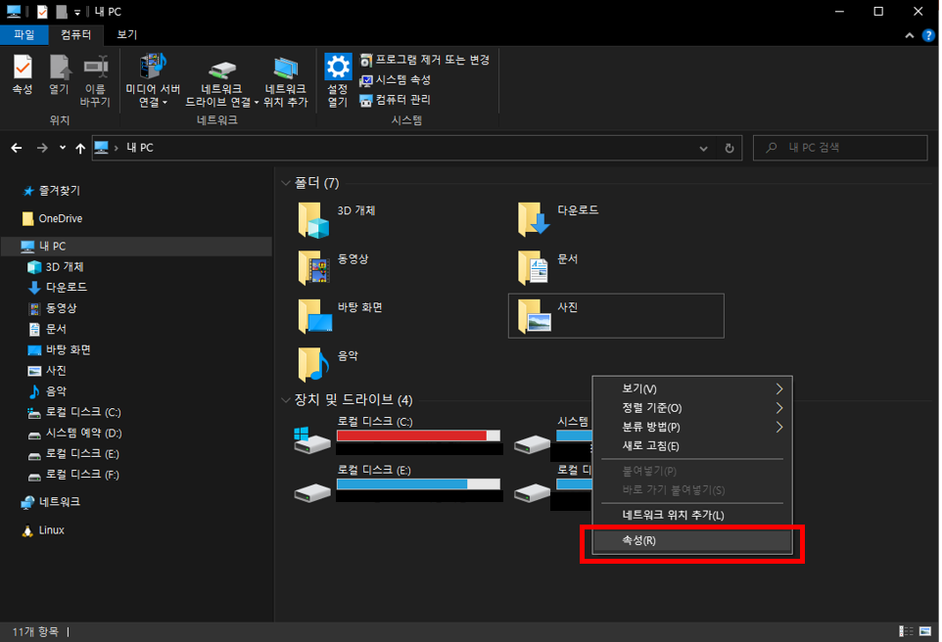Go back with the back arrow
Image resolution: width=942 pixels, height=642 pixels.
pyautogui.click(x=17, y=148)
